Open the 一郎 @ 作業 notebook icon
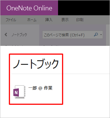 click(19, 92)
